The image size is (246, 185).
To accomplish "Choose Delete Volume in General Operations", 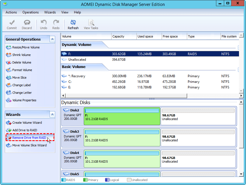I will [22, 63].
